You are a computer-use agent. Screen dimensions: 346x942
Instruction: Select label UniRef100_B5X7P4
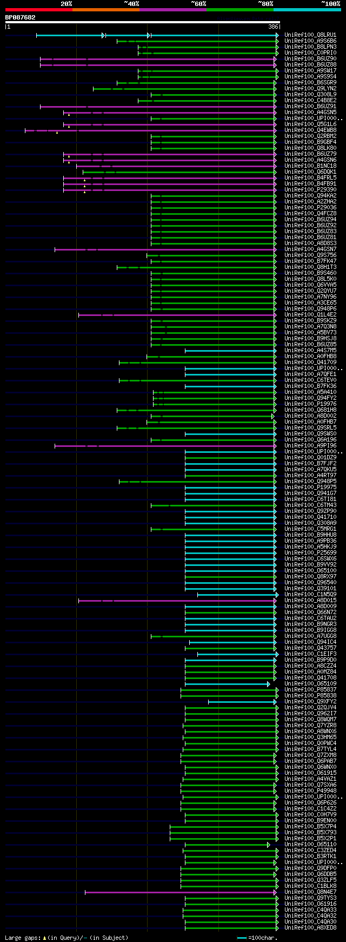click(310, 827)
